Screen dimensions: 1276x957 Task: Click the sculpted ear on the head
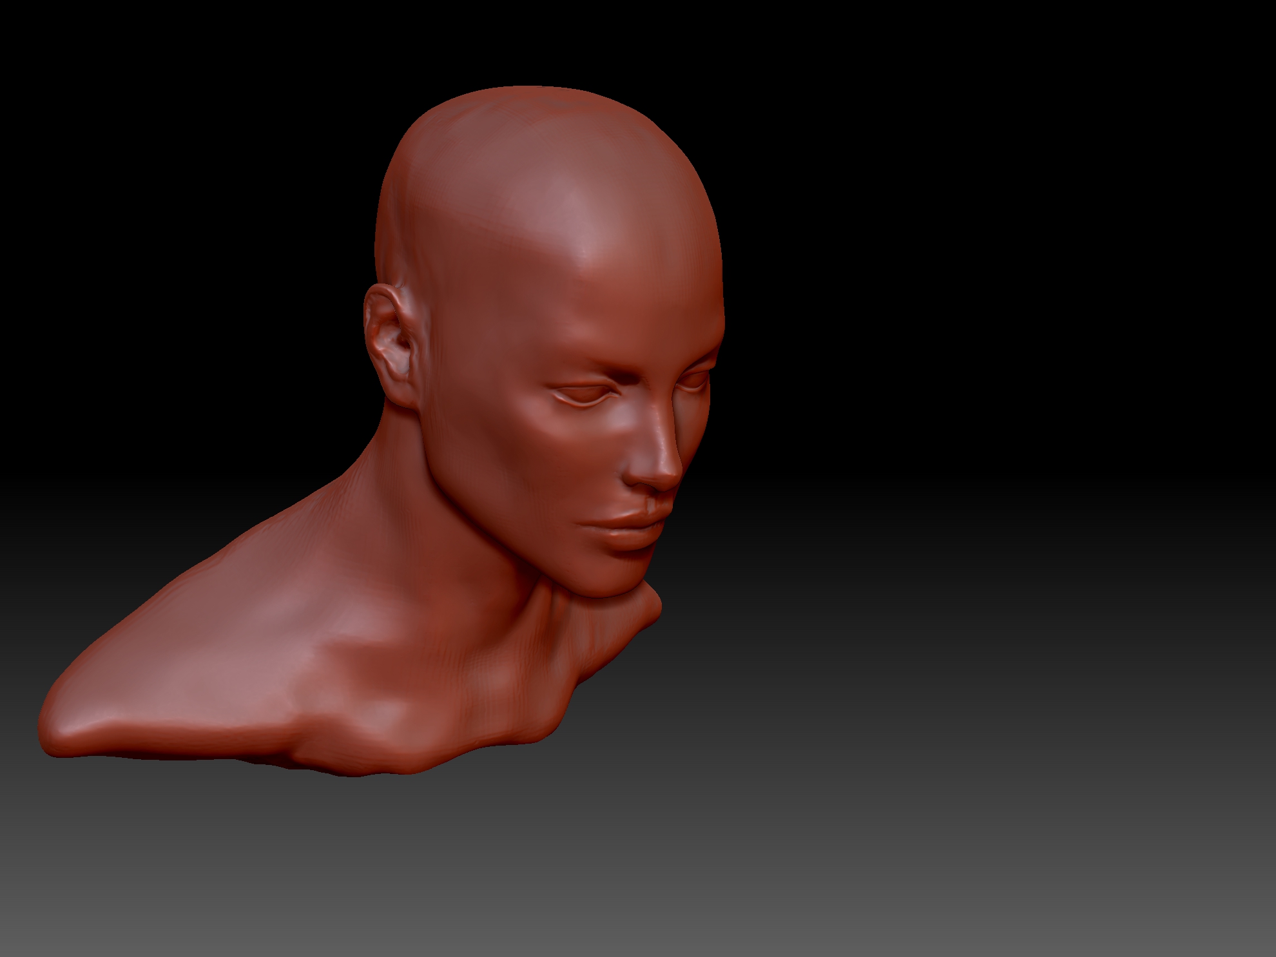tap(389, 342)
